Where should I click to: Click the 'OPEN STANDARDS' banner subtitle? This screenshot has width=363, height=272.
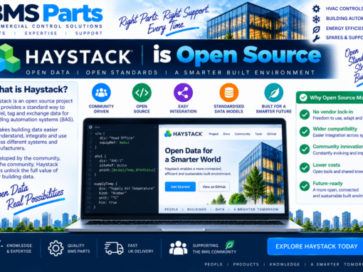pyautogui.click(x=122, y=73)
